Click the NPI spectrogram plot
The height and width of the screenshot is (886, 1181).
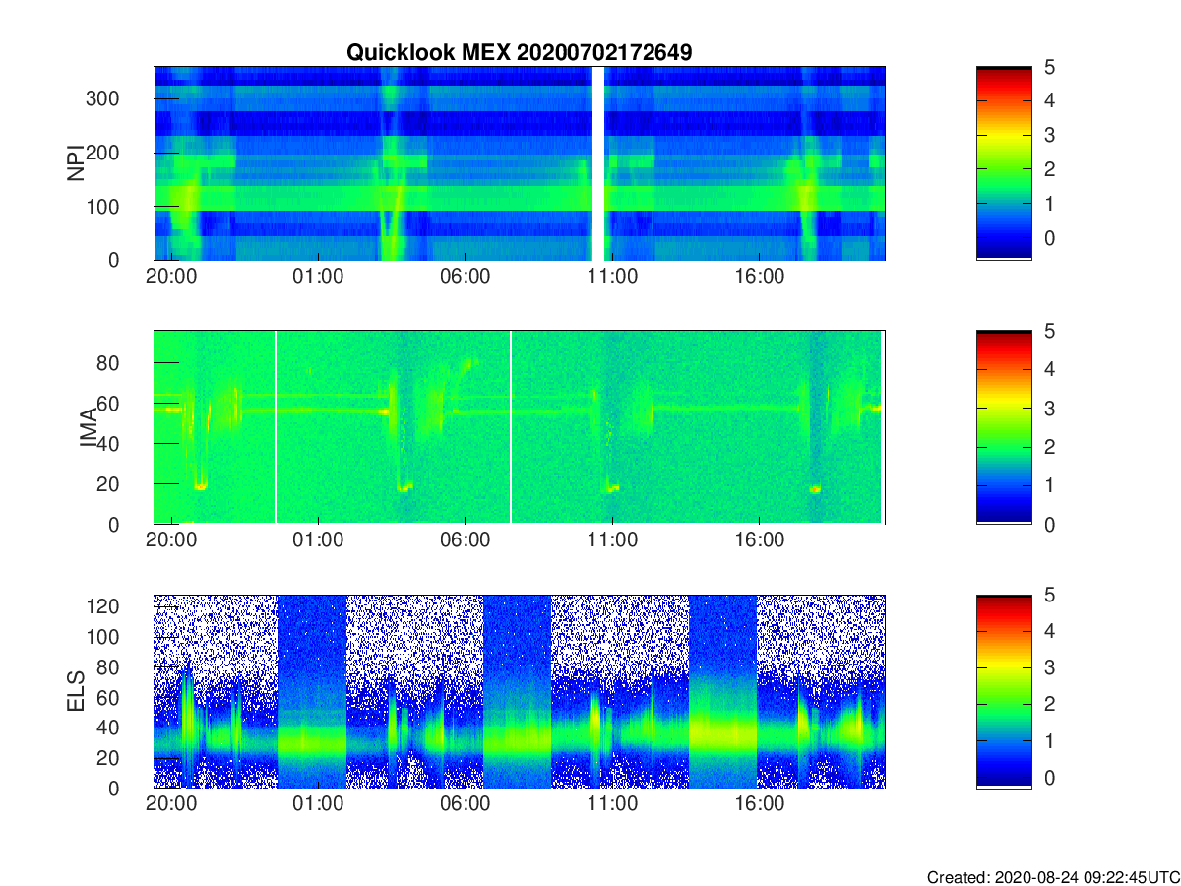point(520,163)
